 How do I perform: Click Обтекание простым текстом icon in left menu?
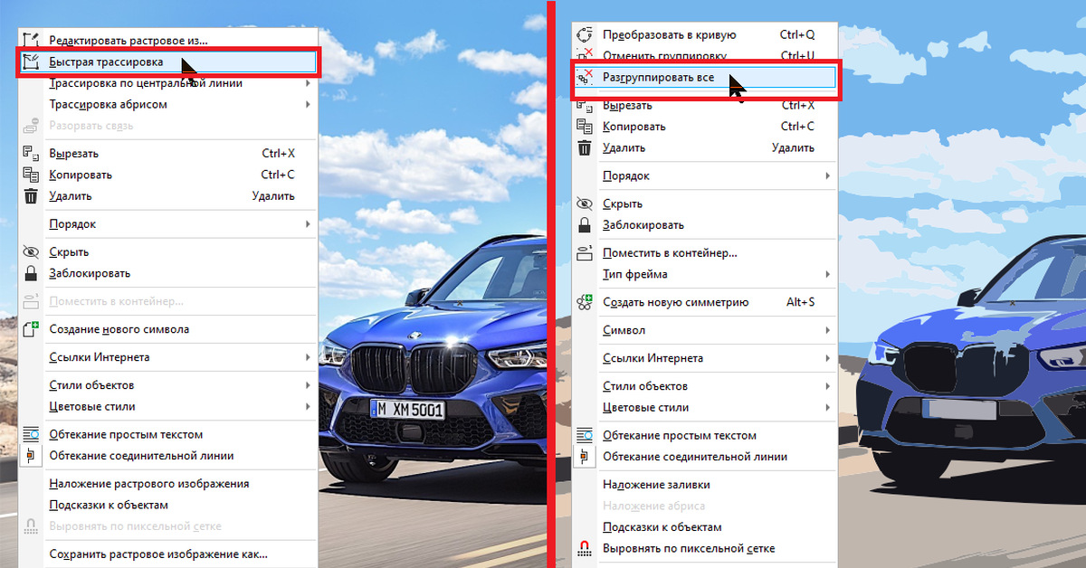click(32, 435)
